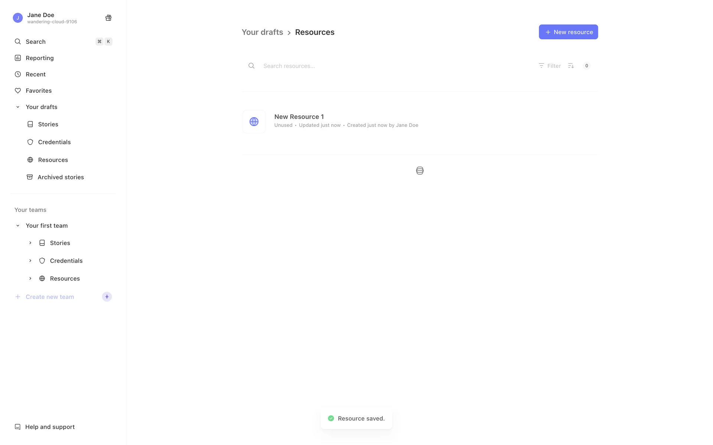Click the J avatar for Jane Doe
This screenshot has height=445, width=713.
(18, 18)
